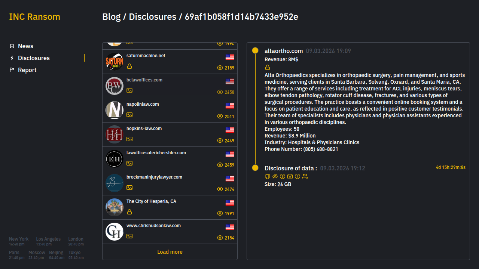
Task: Click the documents icon under Disclosure of data
Action: [267, 176]
